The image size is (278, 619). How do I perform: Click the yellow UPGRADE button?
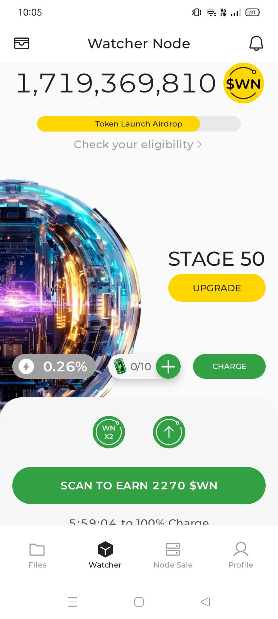click(x=217, y=288)
